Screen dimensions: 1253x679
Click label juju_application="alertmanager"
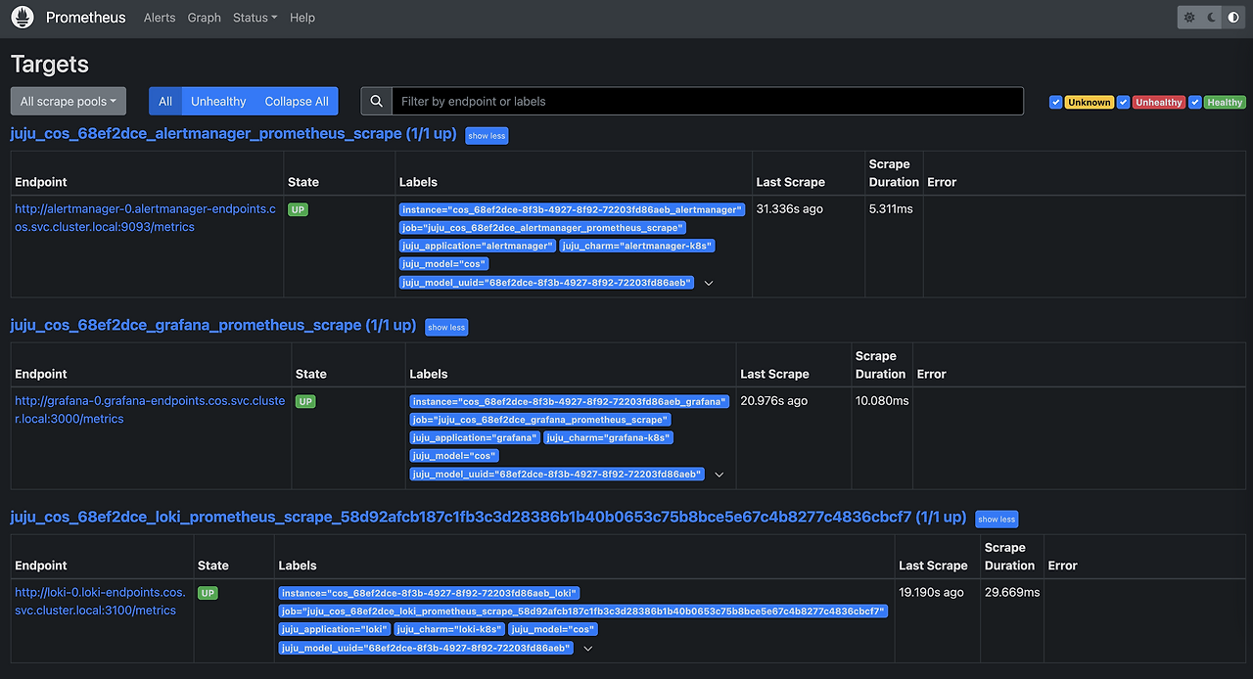tap(478, 247)
